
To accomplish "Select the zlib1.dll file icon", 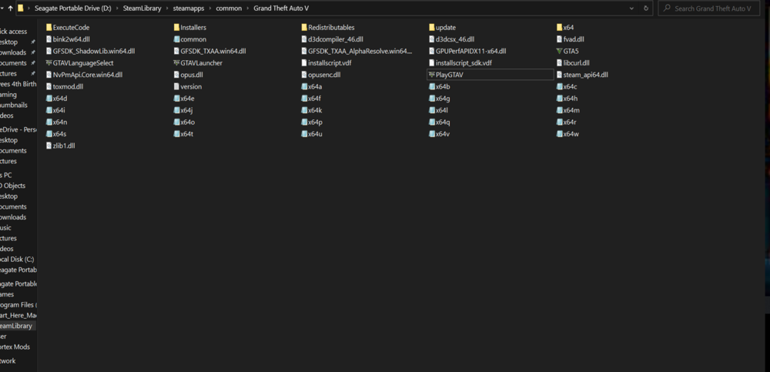I will click(x=49, y=146).
